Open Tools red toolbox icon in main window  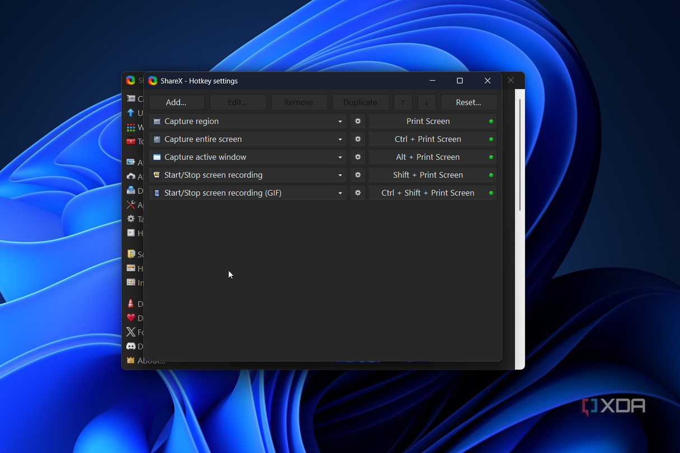click(131, 141)
